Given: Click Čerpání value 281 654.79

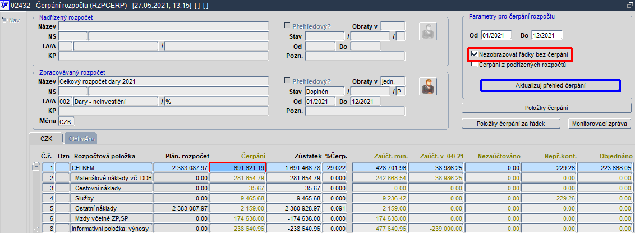Looking at the screenshot, I should point(238,177).
